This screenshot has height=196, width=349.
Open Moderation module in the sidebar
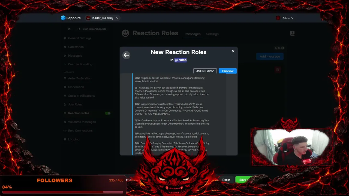click(x=76, y=87)
